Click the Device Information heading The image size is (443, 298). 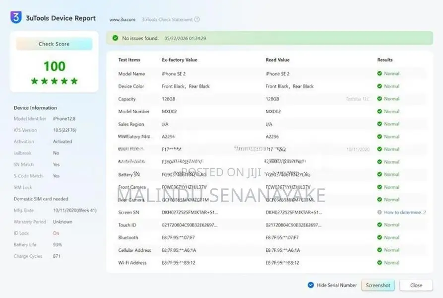[35, 108]
